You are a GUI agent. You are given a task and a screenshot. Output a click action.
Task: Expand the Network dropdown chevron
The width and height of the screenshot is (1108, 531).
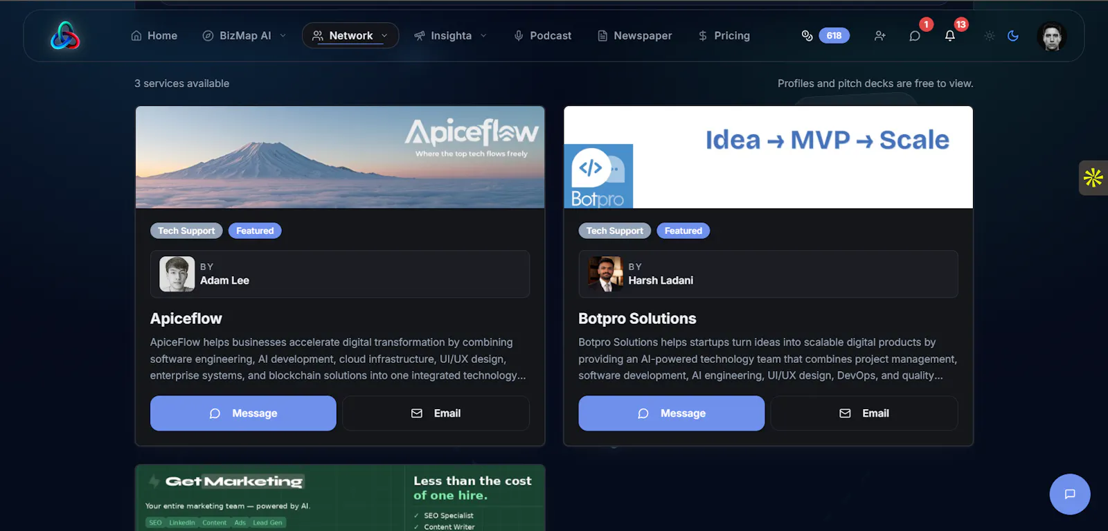click(x=384, y=36)
